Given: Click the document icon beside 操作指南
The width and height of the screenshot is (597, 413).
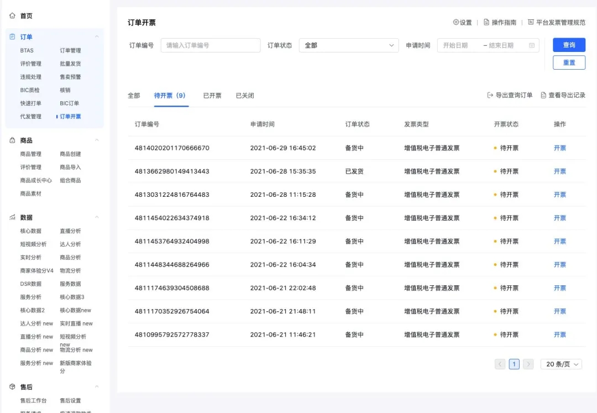Looking at the screenshot, I should pyautogui.click(x=486, y=22).
